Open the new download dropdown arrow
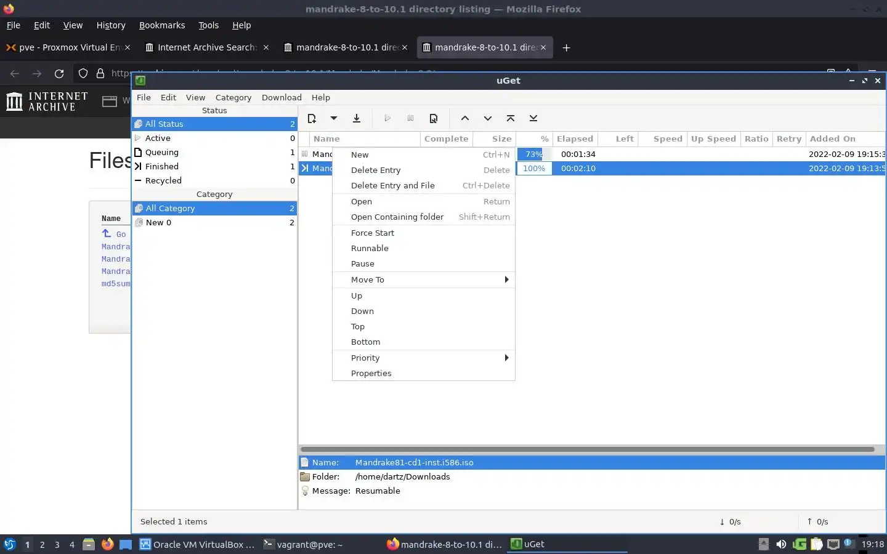This screenshot has height=554, width=887. tap(334, 118)
